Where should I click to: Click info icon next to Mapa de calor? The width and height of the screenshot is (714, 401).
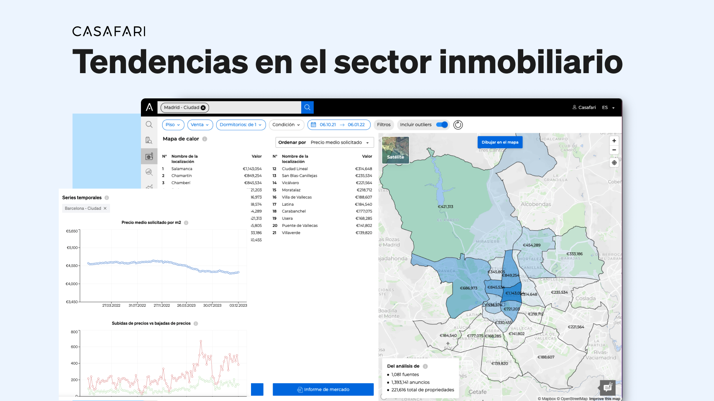pyautogui.click(x=205, y=139)
